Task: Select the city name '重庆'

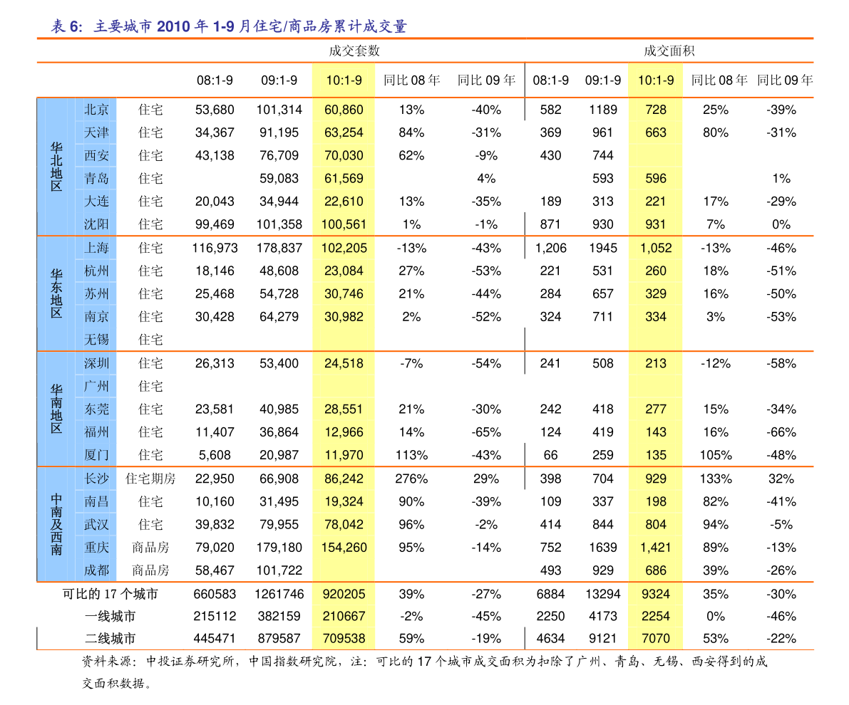Action: pyautogui.click(x=96, y=548)
